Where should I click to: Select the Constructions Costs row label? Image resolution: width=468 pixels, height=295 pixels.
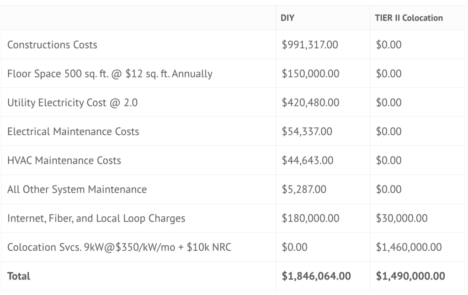pos(52,45)
